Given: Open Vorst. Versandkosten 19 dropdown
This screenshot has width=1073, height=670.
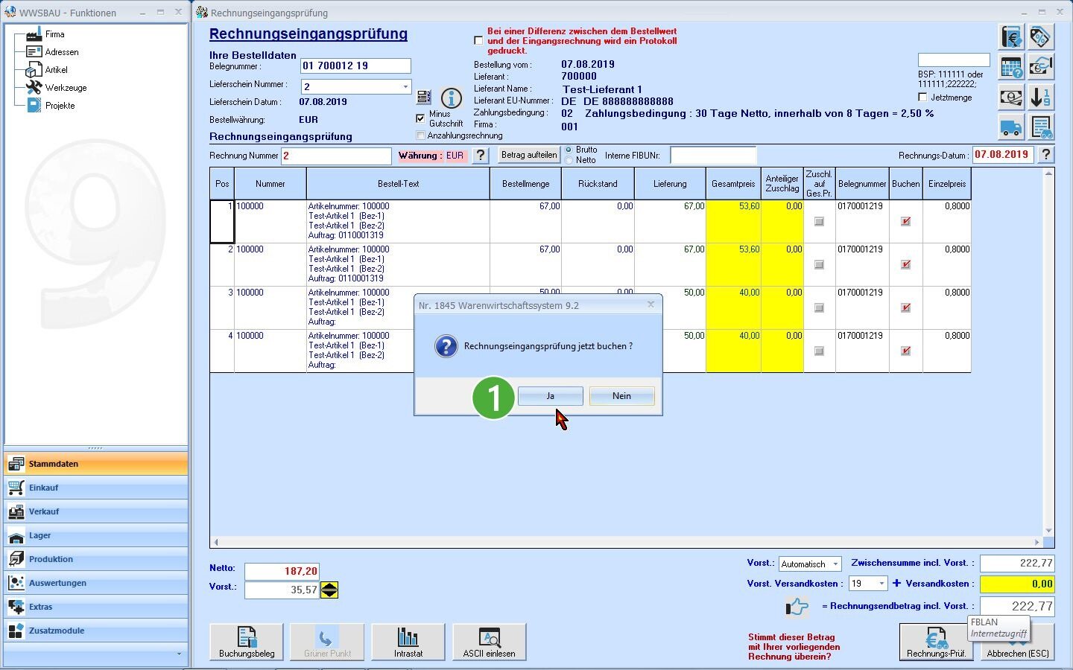Looking at the screenshot, I should pos(881,584).
